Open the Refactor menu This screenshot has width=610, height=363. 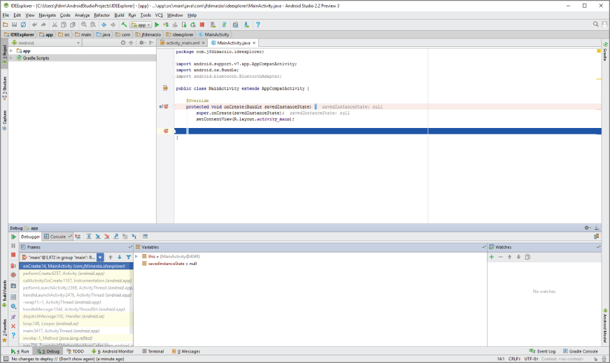point(101,15)
